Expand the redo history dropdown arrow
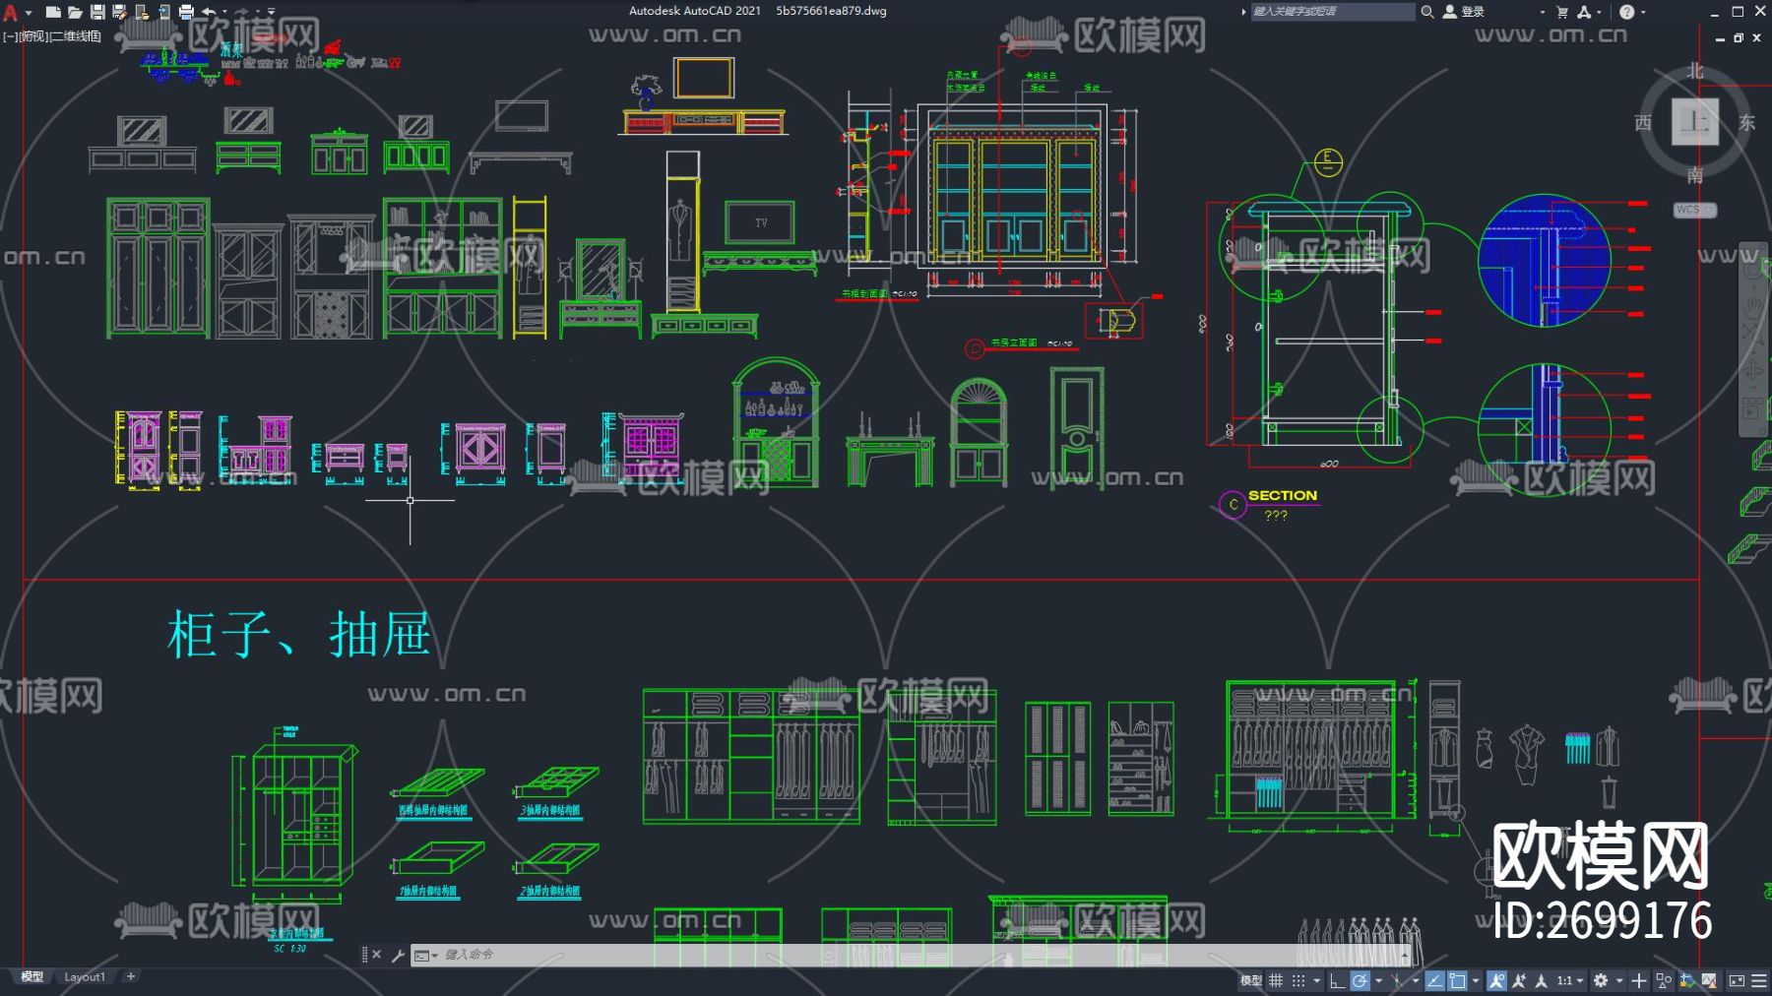Screen dimensions: 1772x996 point(258,13)
